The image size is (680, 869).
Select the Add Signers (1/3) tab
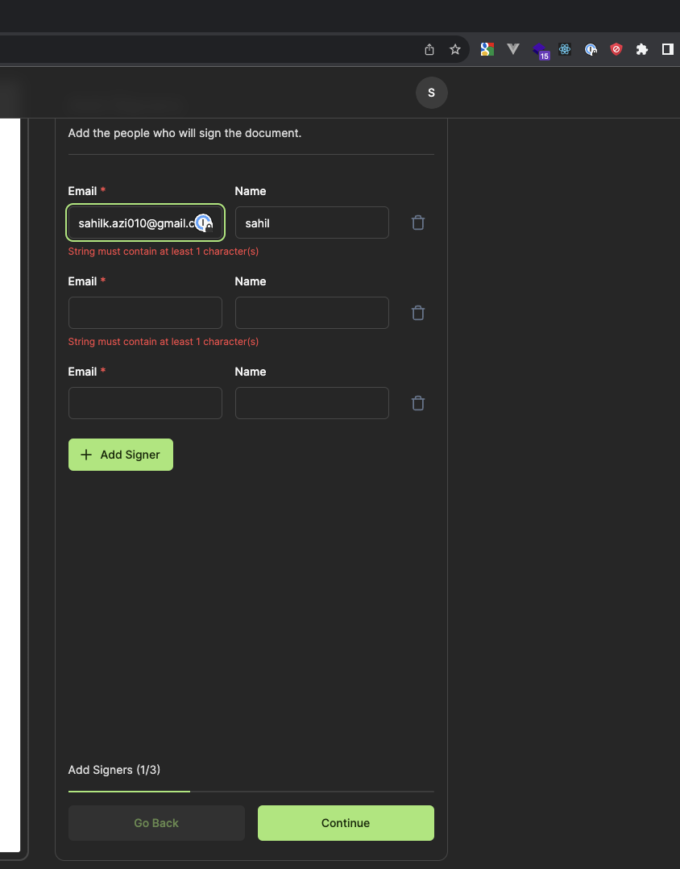[112, 770]
